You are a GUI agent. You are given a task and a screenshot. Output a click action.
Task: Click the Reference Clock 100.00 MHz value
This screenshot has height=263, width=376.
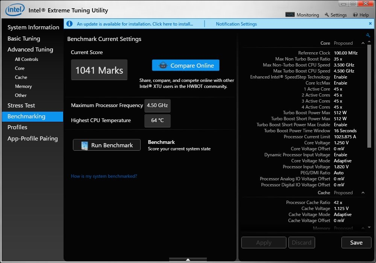tap(346, 53)
